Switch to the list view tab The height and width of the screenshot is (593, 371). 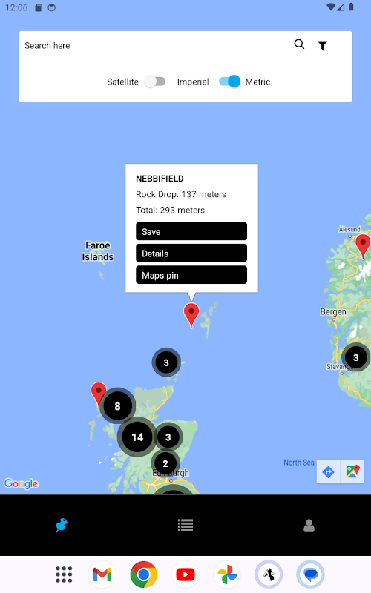click(185, 525)
